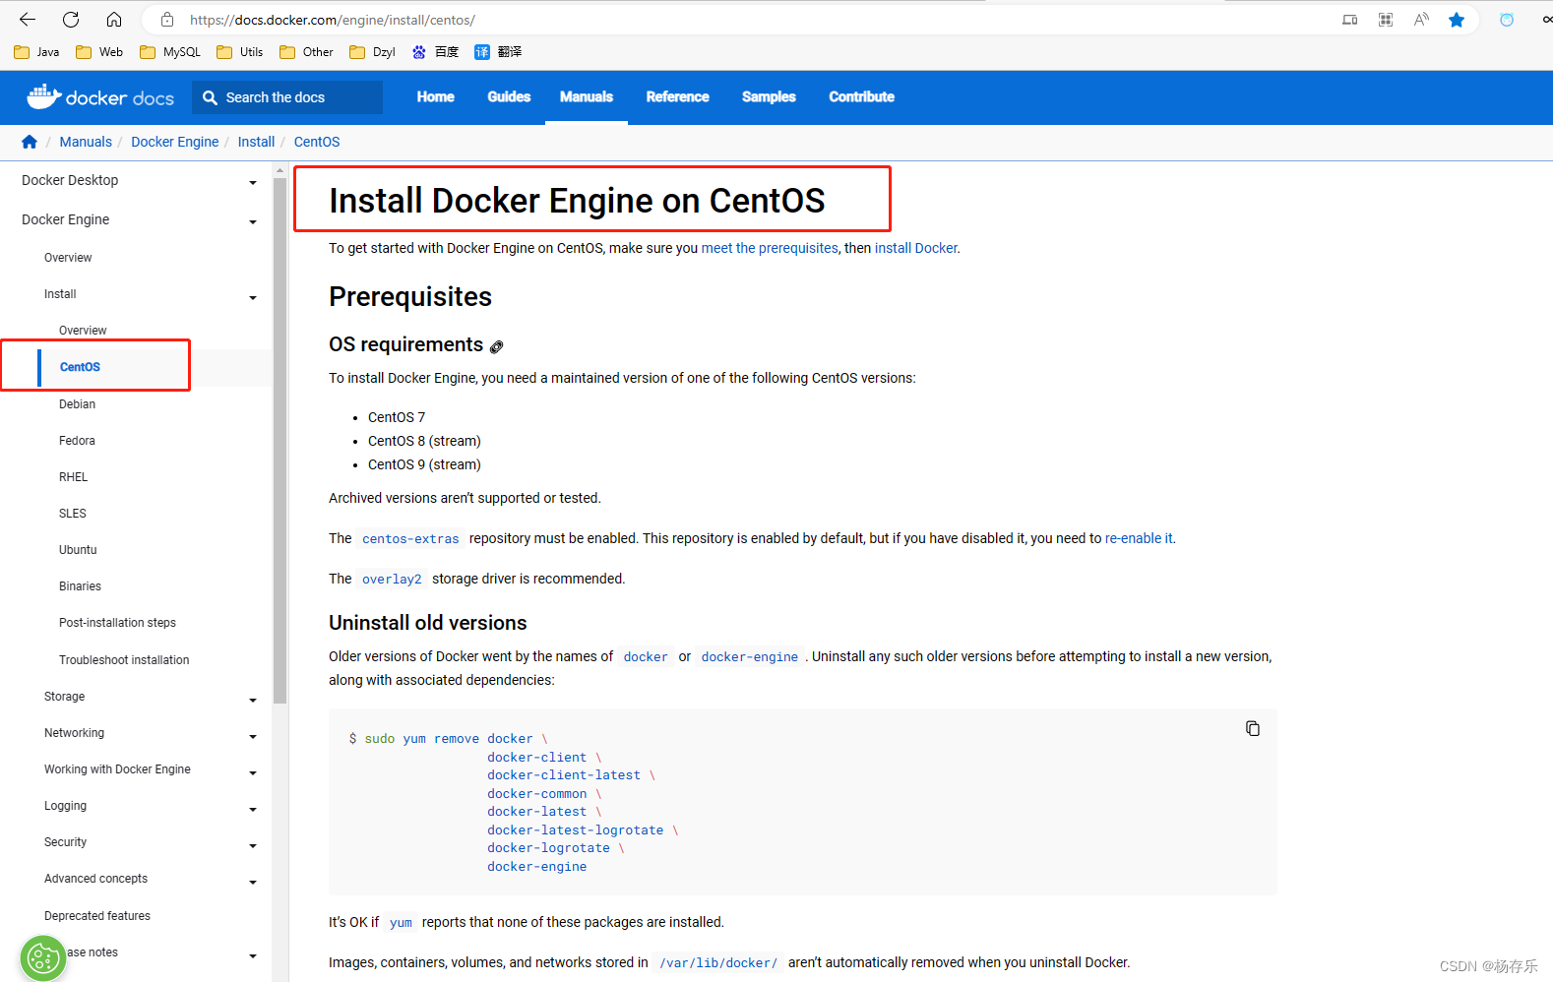Click the browser address bar URL
Viewport: 1553px width, 982px height.
pos(333,20)
